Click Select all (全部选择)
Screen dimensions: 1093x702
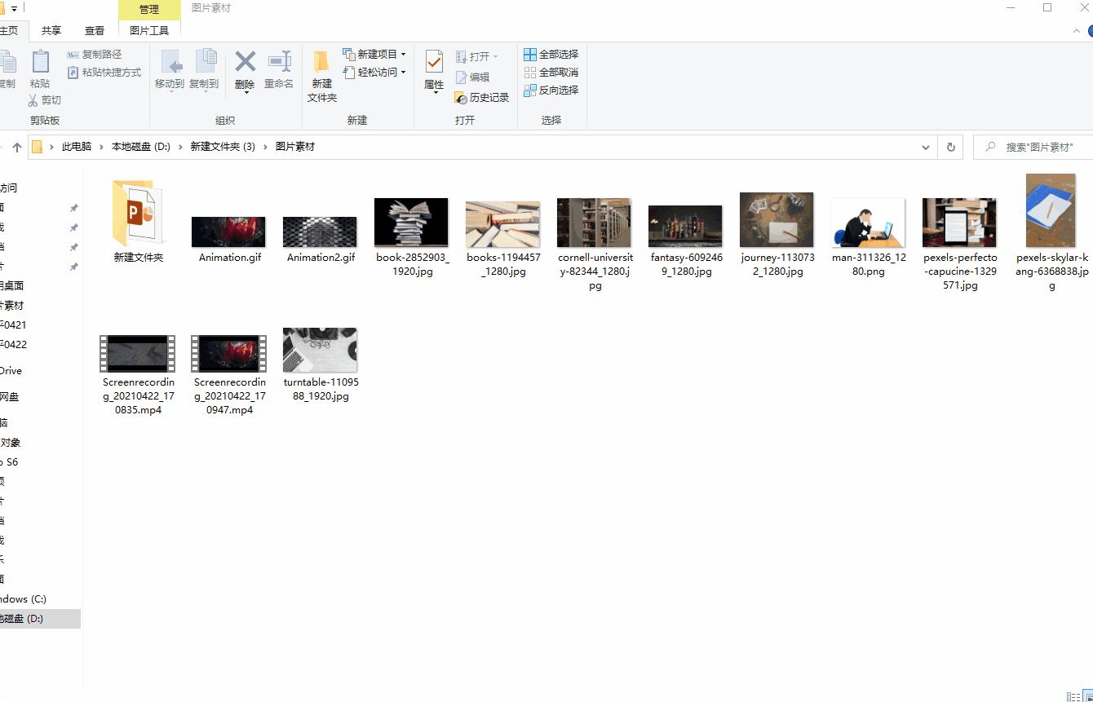[551, 55]
